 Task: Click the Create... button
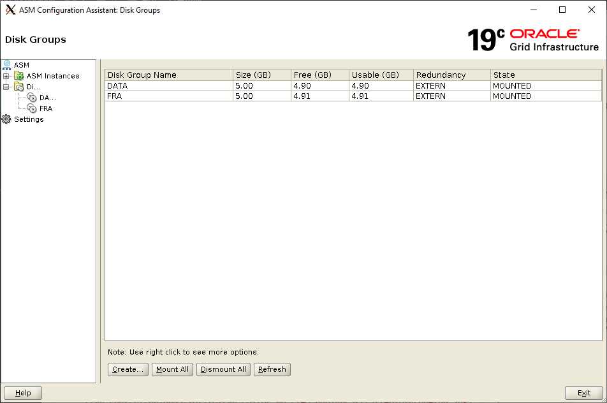point(128,369)
